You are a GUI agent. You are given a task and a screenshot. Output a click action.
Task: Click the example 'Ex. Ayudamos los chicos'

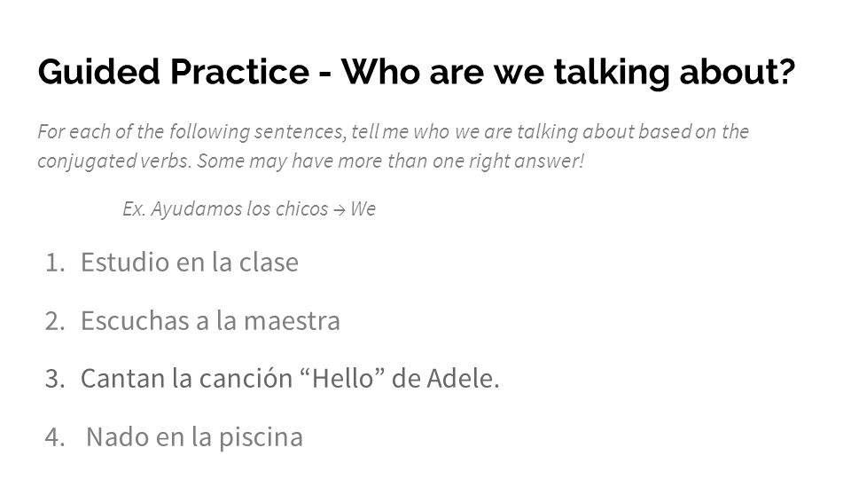tap(225, 209)
